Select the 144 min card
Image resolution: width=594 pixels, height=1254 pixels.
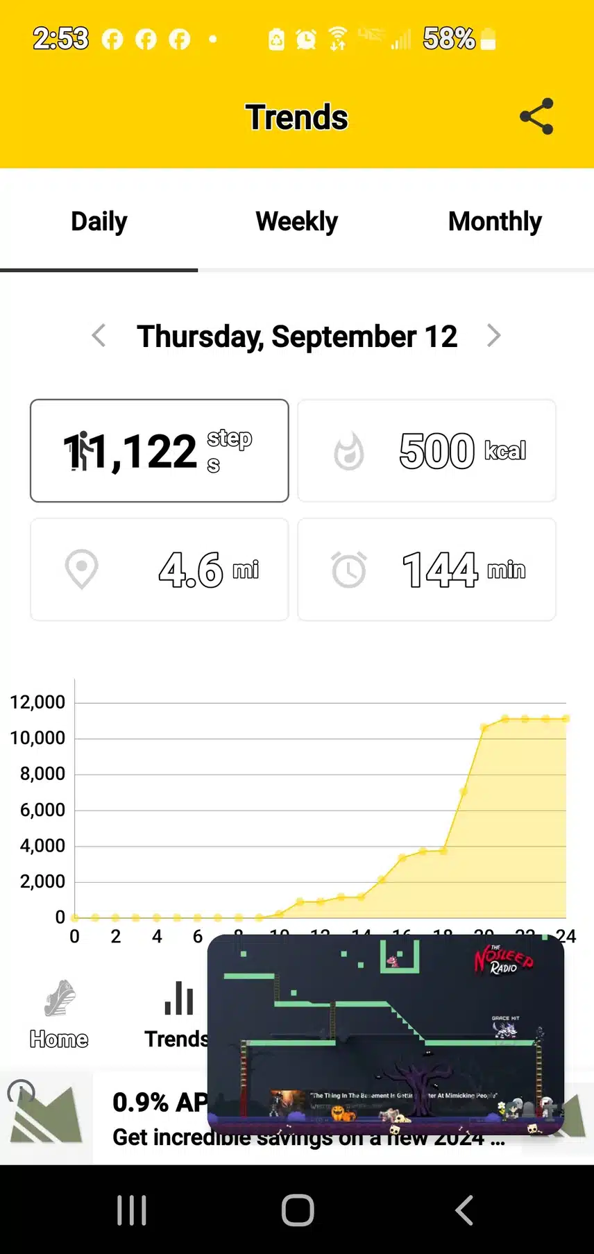click(427, 570)
